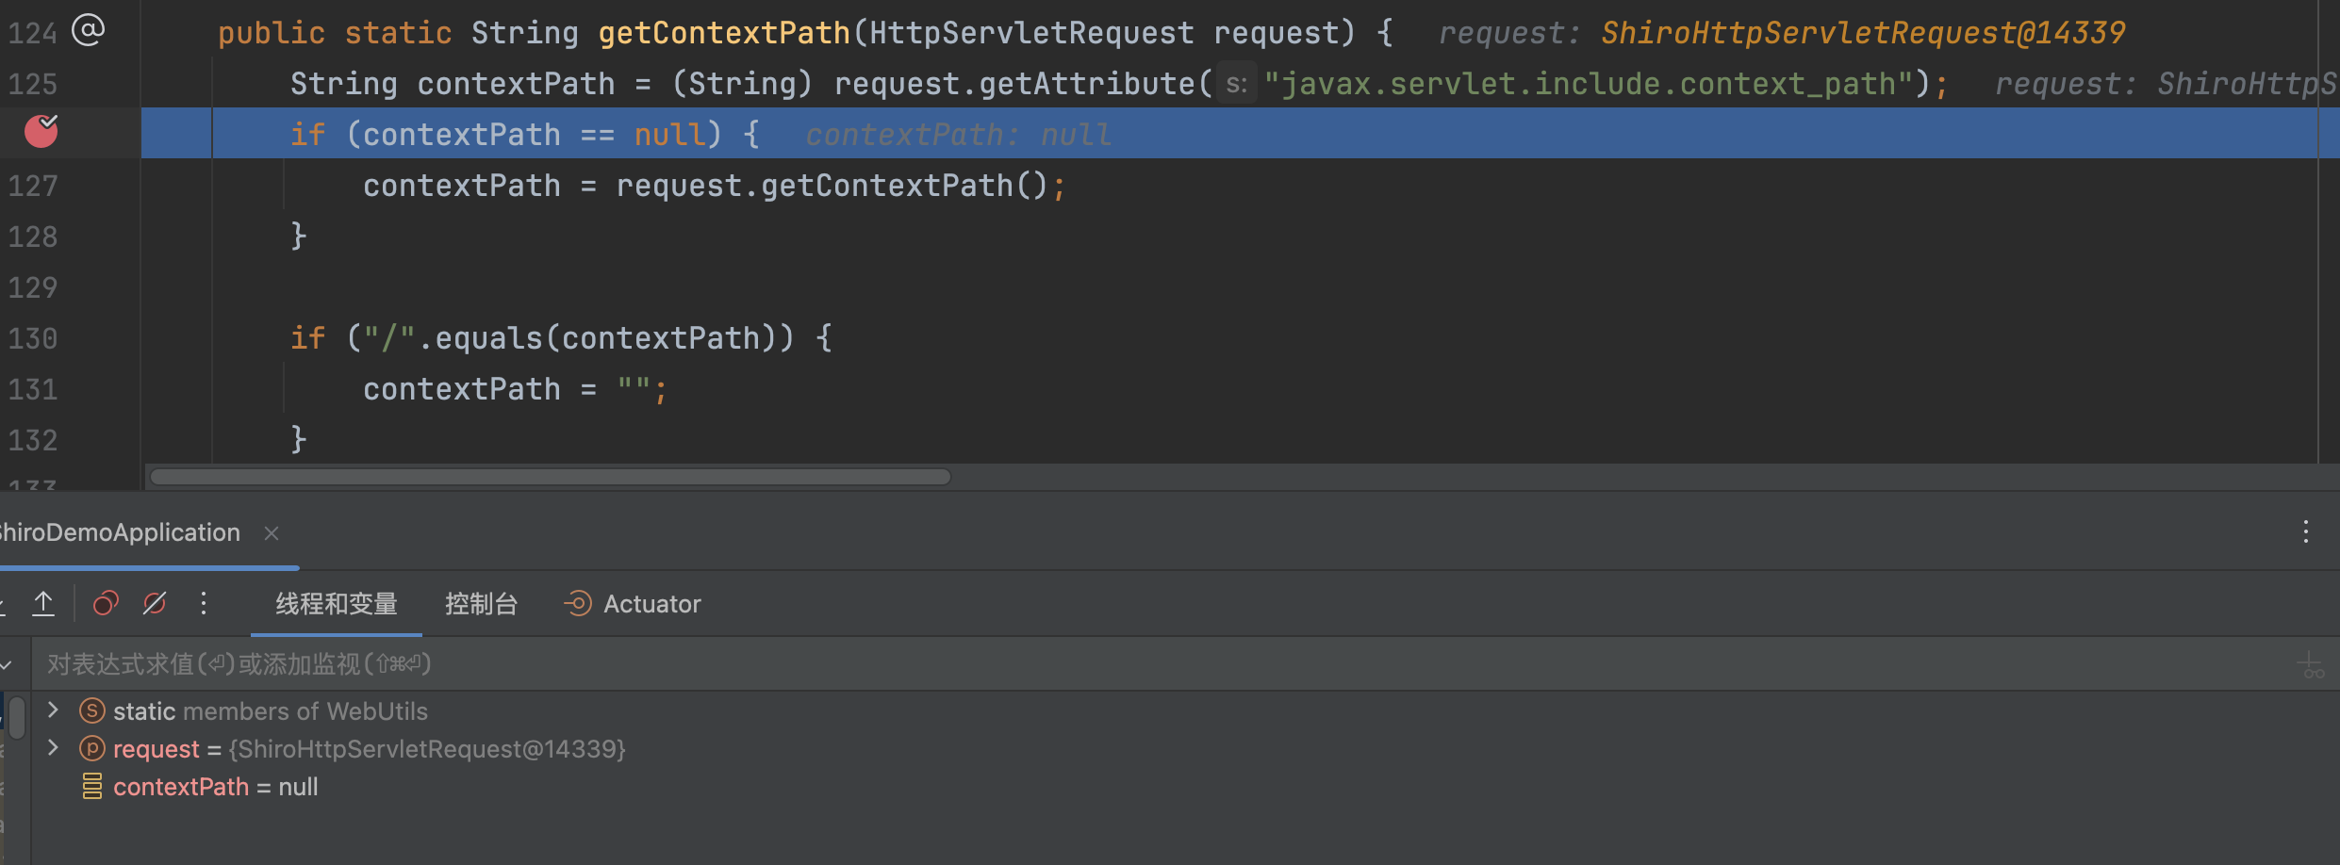The height and width of the screenshot is (865, 2340).
Task: Select the contextPath = null variable
Action: 215,787
